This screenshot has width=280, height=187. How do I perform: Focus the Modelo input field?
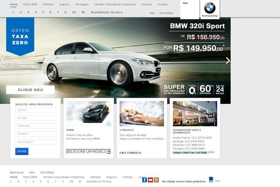coord(36,134)
